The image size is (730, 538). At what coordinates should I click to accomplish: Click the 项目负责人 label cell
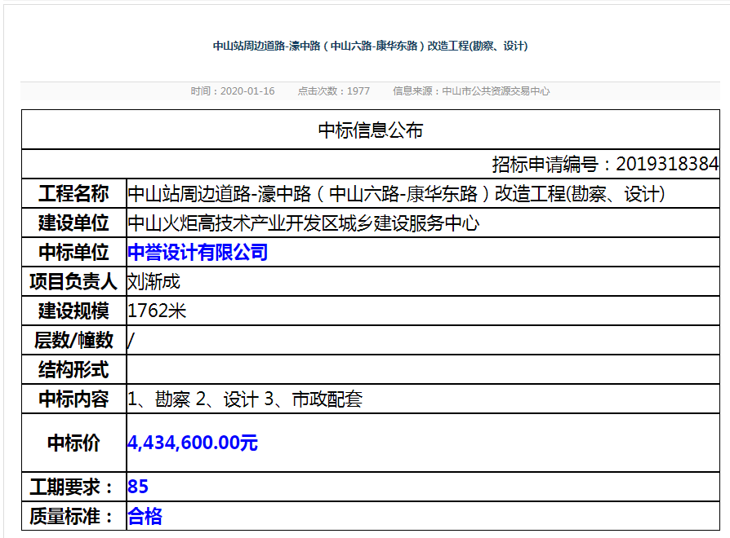pos(74,281)
